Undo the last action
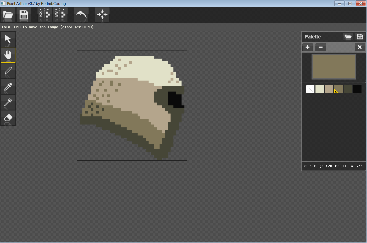This screenshot has width=367, height=243. click(x=81, y=15)
